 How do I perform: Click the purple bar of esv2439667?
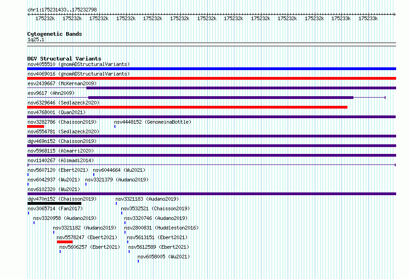pyautogui.click(x=241, y=88)
